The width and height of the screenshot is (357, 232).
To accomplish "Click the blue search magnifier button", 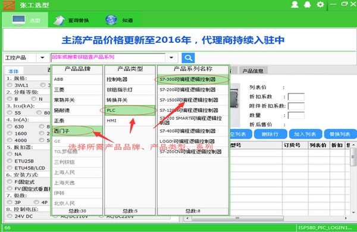I will point(188,58).
